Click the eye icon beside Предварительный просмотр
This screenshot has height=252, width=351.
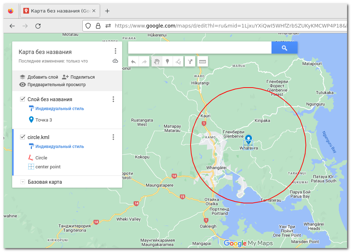[x=22, y=85]
